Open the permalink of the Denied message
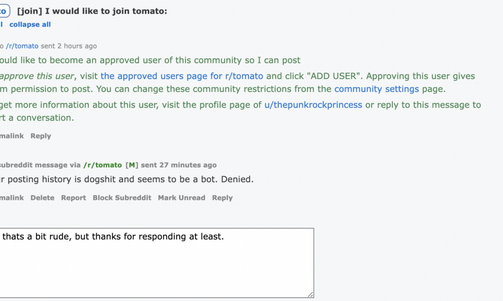 pyautogui.click(x=12, y=198)
